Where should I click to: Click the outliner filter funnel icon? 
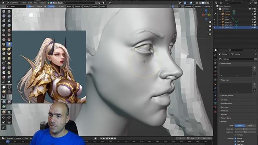coord(251,3)
